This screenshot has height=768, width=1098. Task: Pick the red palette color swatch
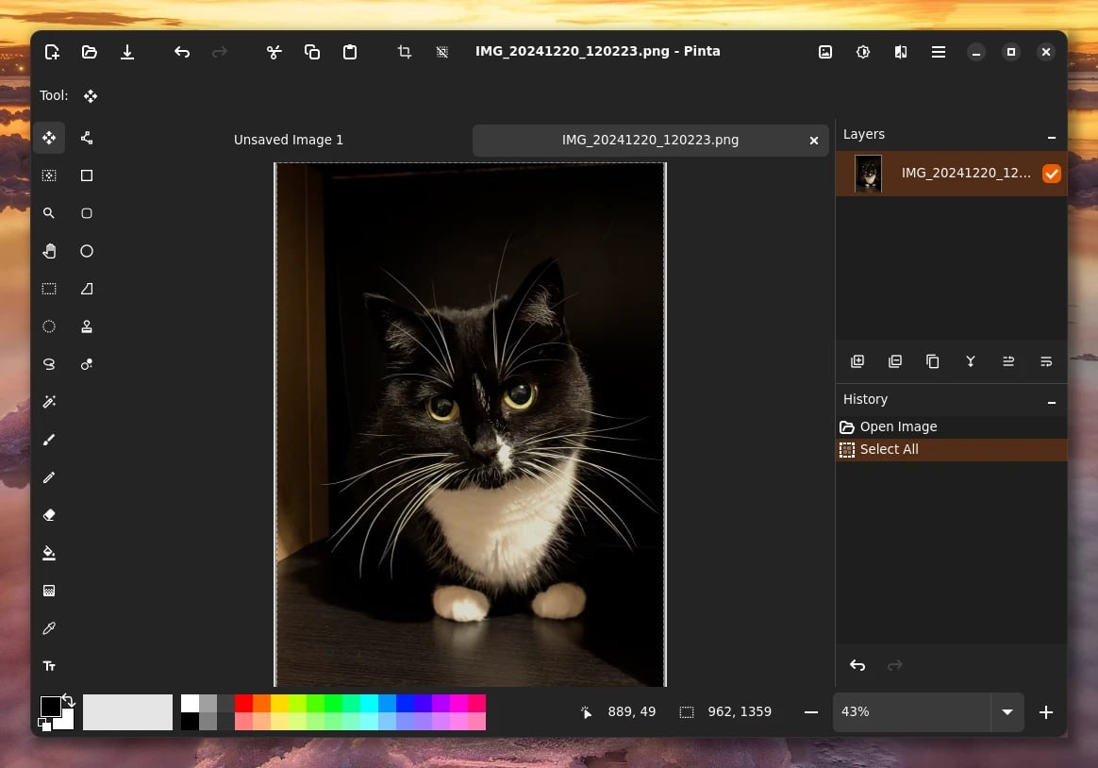[243, 703]
